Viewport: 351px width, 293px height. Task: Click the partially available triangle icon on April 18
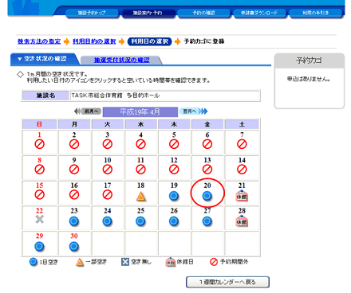(x=140, y=197)
